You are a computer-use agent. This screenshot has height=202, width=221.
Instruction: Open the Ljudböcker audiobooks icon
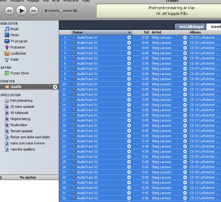click(x=7, y=53)
